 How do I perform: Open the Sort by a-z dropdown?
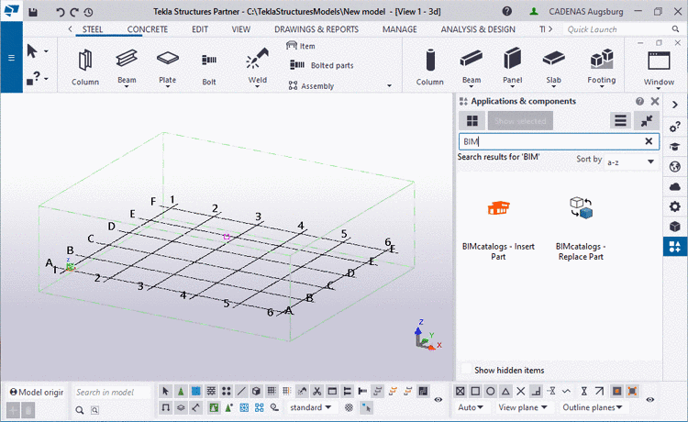tap(631, 161)
